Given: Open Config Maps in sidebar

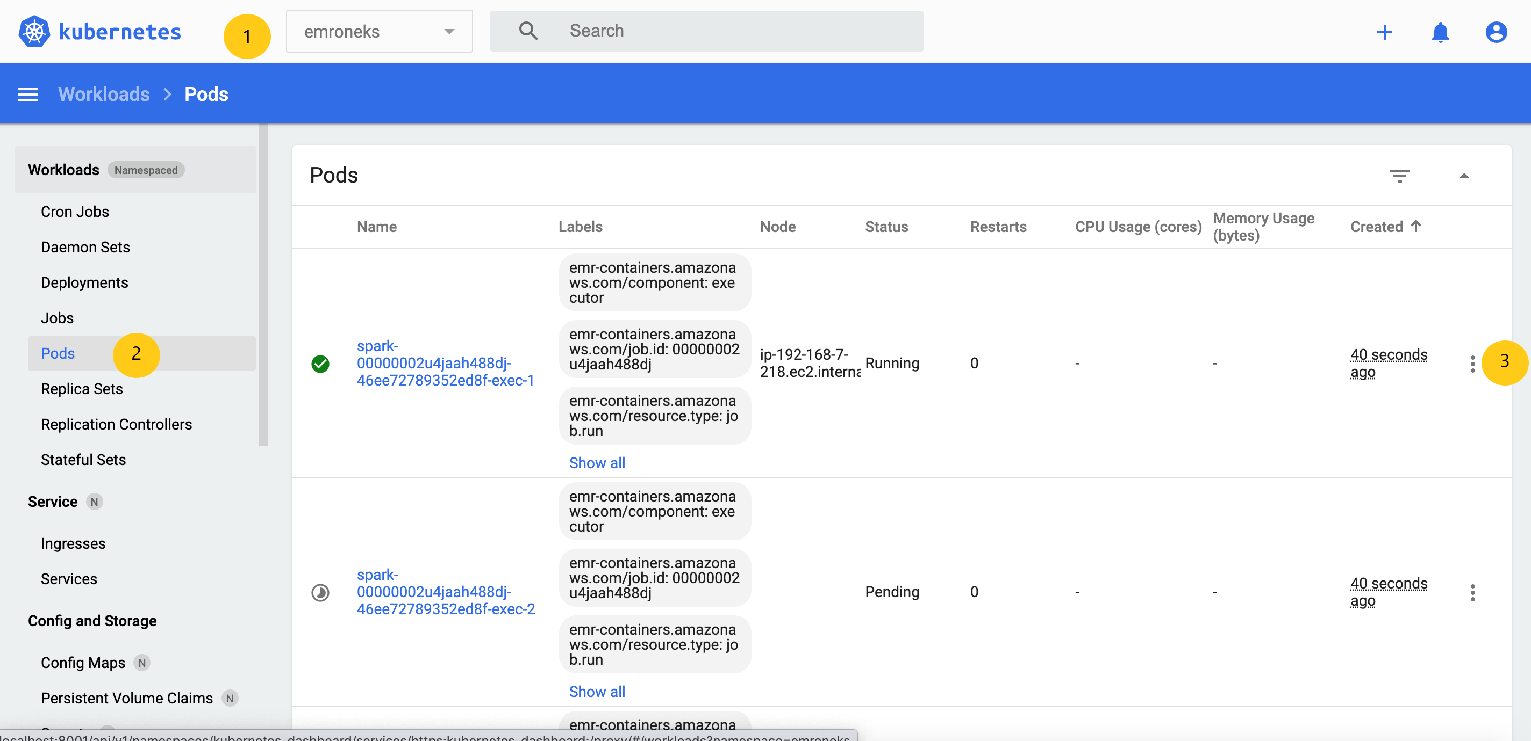Looking at the screenshot, I should (83, 663).
